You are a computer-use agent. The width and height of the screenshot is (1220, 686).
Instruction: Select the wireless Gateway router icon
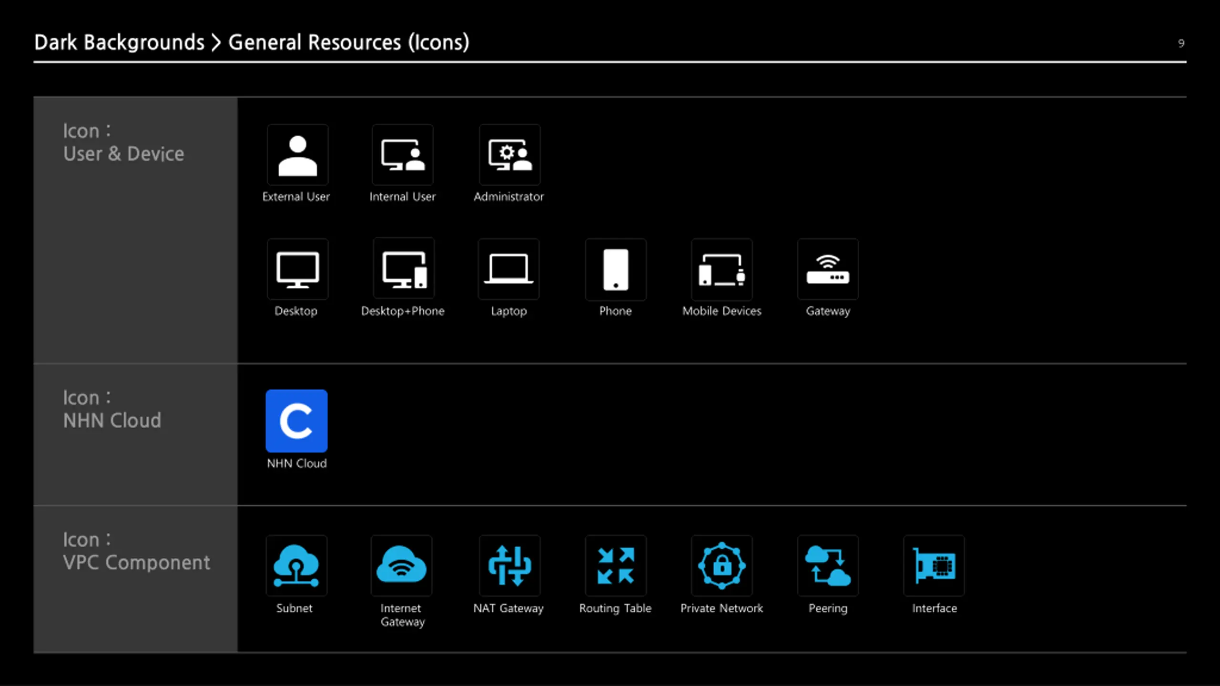828,269
